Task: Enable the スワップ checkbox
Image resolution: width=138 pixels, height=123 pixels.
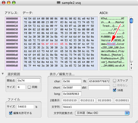Action: pos(114,81)
